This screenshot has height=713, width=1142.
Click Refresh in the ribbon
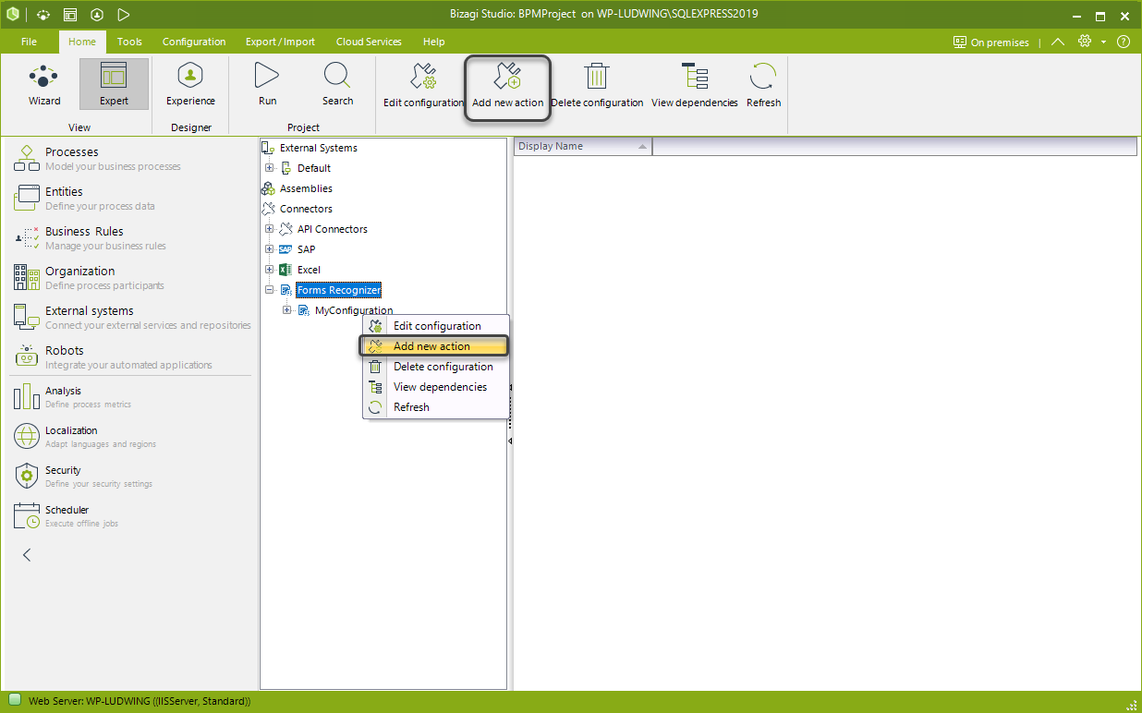point(763,85)
